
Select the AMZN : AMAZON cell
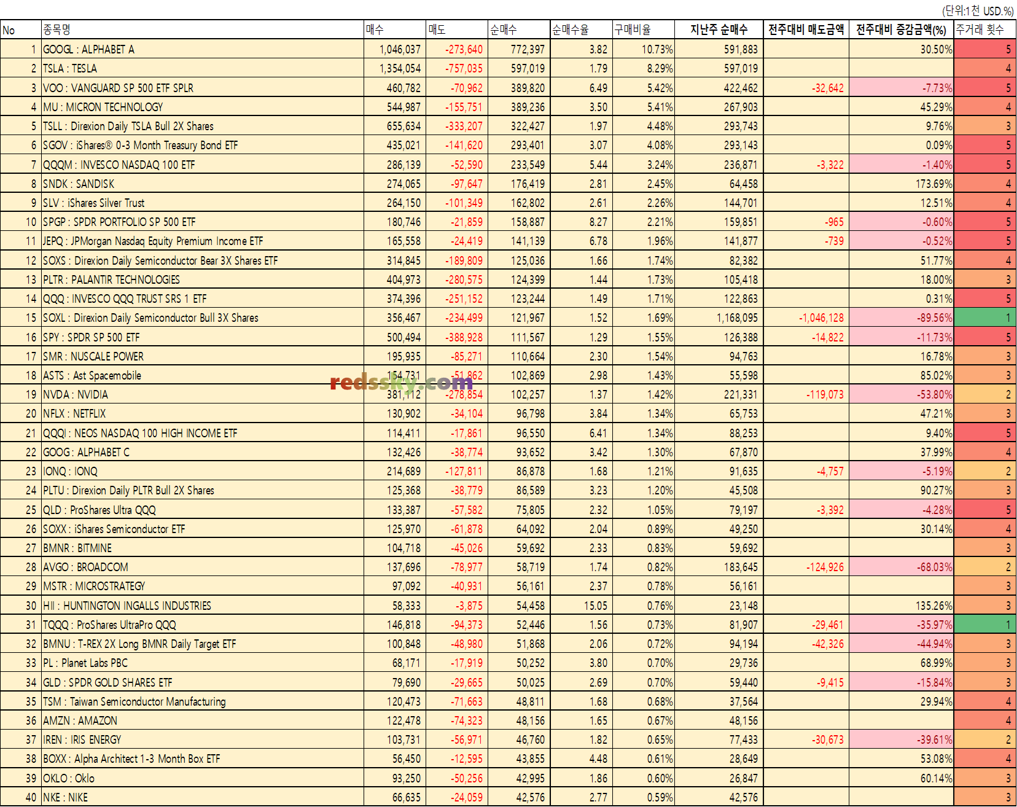[x=203, y=720]
